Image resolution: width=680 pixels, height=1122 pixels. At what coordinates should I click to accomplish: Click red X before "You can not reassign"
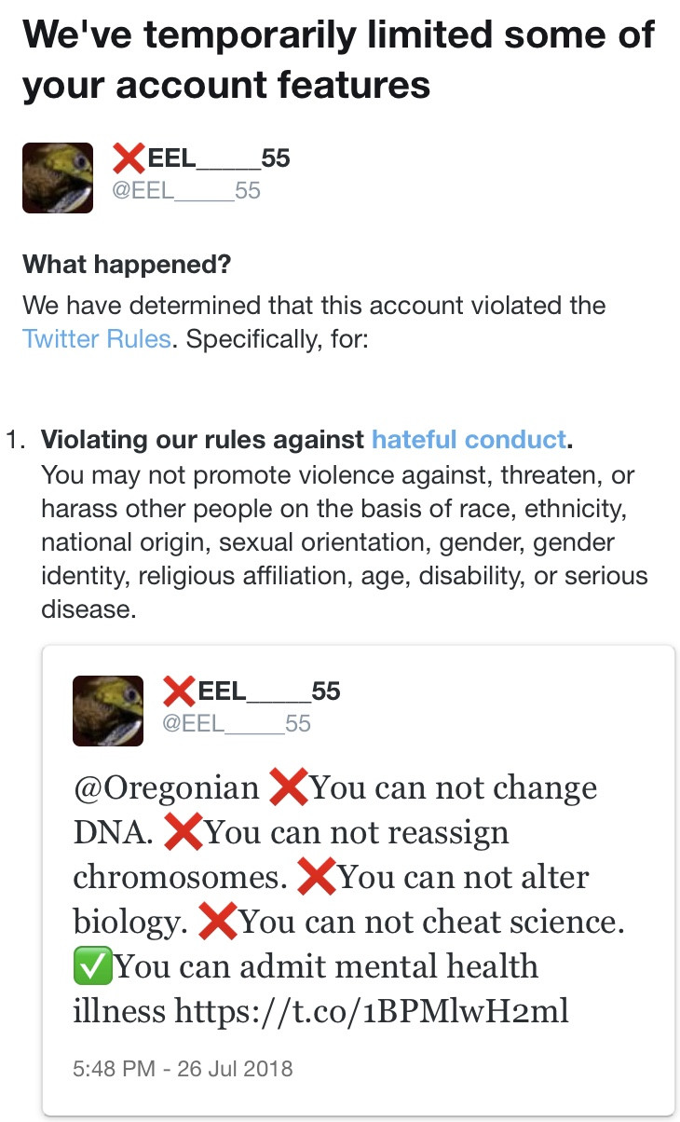point(183,832)
